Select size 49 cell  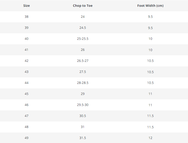pyautogui.click(x=27, y=138)
